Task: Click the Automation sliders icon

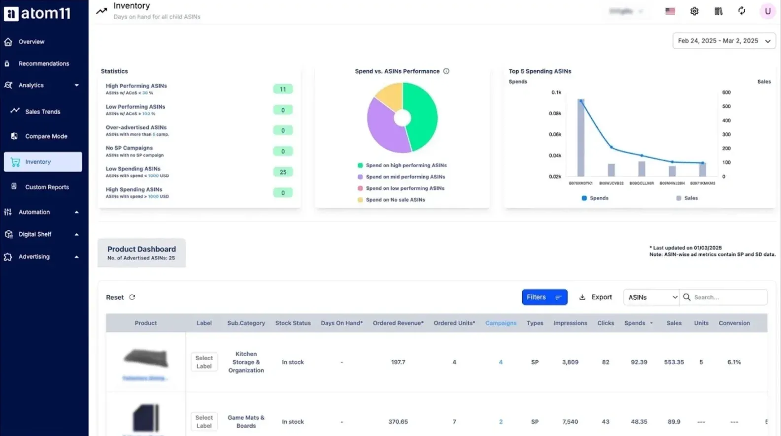Action: tap(8, 212)
